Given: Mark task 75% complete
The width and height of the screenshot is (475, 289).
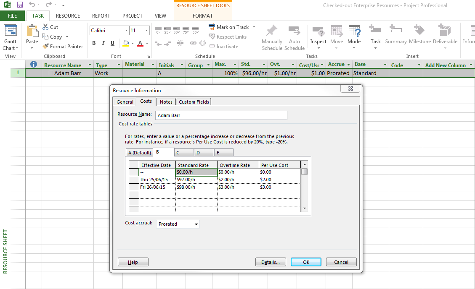Looking at the screenshot, I should [186, 30].
